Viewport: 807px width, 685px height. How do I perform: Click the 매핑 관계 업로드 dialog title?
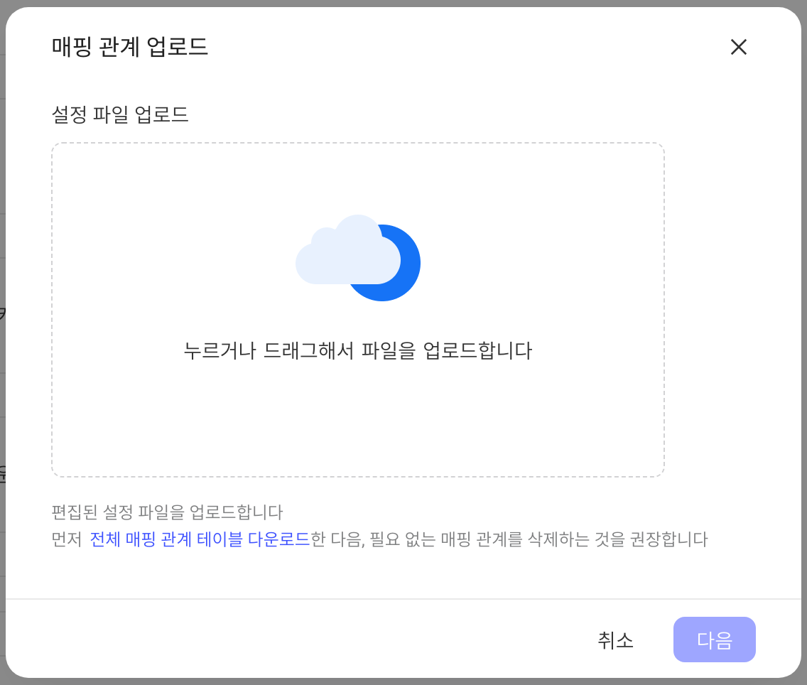pyautogui.click(x=130, y=47)
